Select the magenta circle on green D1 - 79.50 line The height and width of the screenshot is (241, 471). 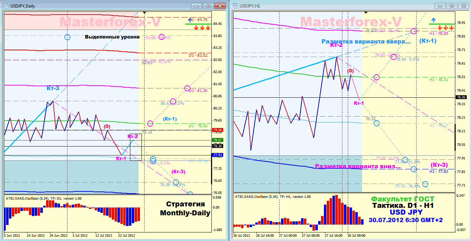tap(150, 123)
